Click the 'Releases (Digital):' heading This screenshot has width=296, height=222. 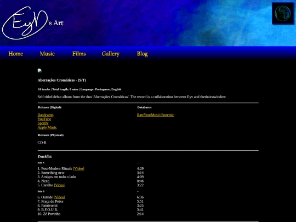click(50, 107)
